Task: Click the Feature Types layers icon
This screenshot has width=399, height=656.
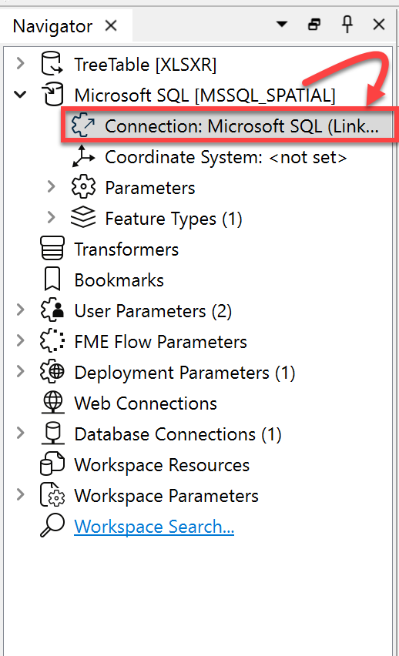Action: 83,218
